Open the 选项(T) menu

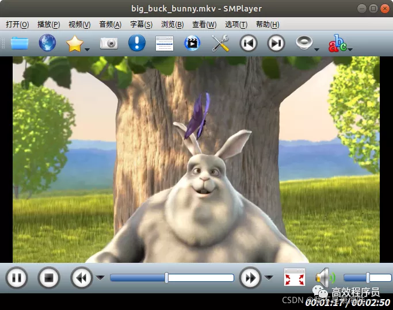pyautogui.click(x=236, y=25)
